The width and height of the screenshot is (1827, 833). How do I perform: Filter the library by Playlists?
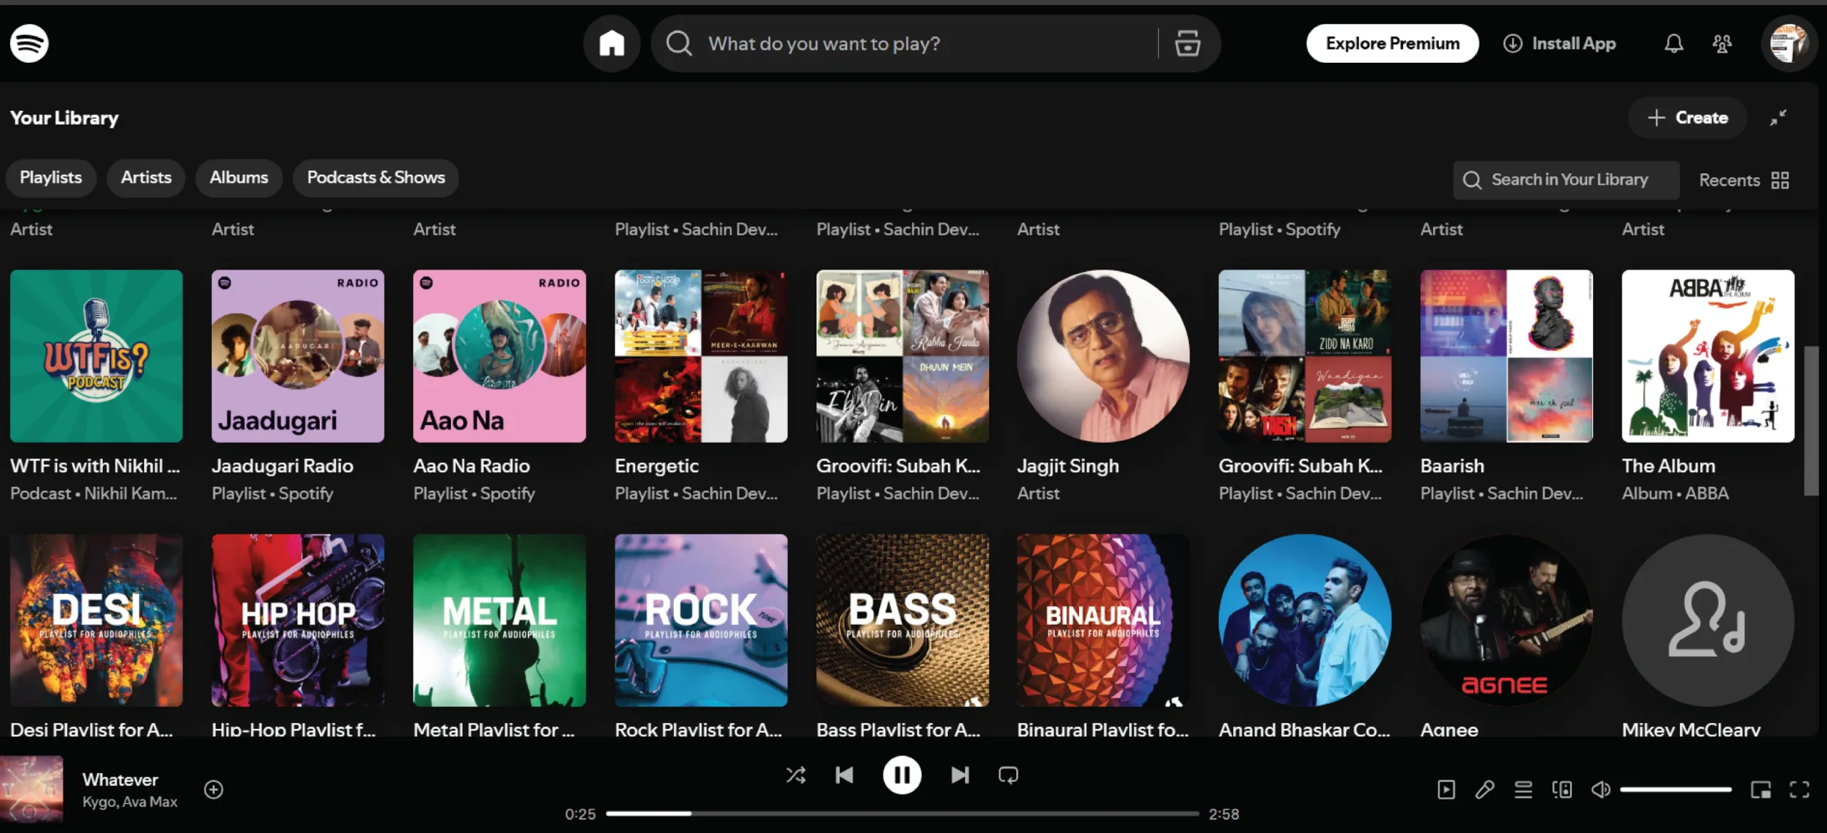[x=51, y=178]
